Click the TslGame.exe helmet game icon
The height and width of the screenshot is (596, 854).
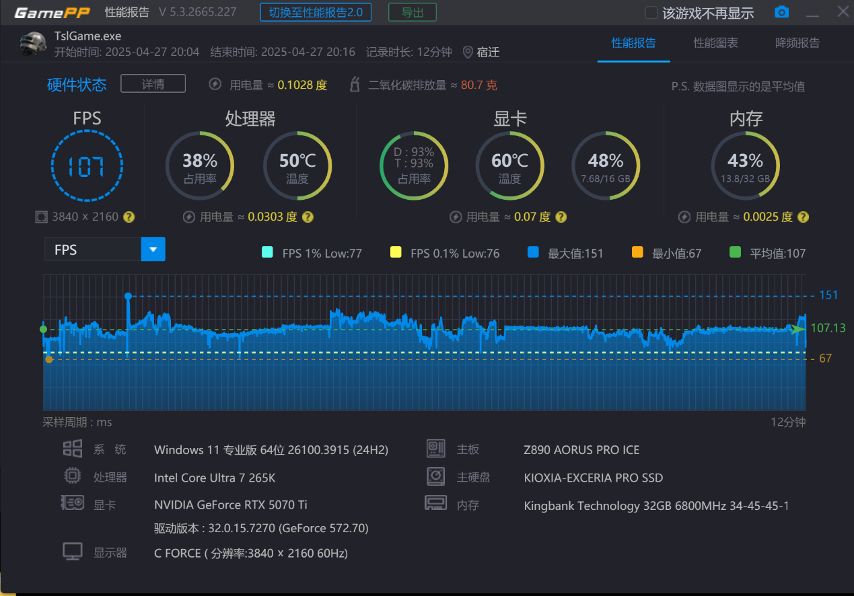(34, 44)
